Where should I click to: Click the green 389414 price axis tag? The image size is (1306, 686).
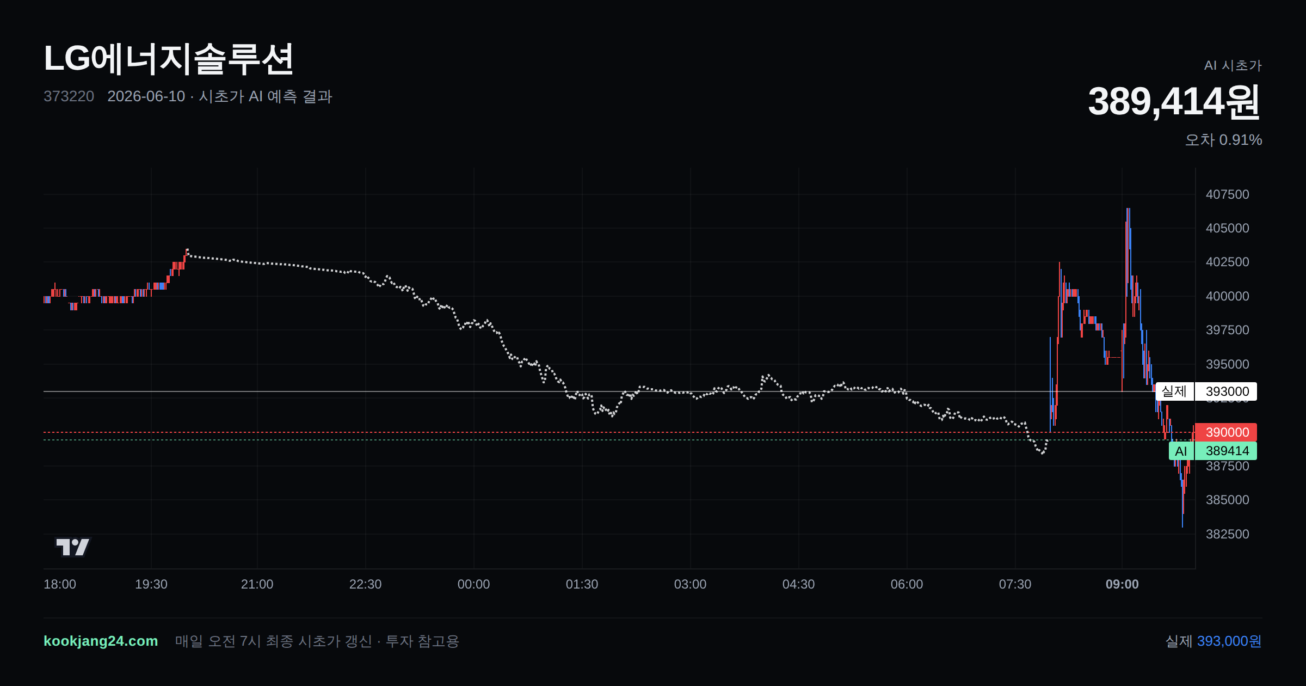click(1227, 451)
